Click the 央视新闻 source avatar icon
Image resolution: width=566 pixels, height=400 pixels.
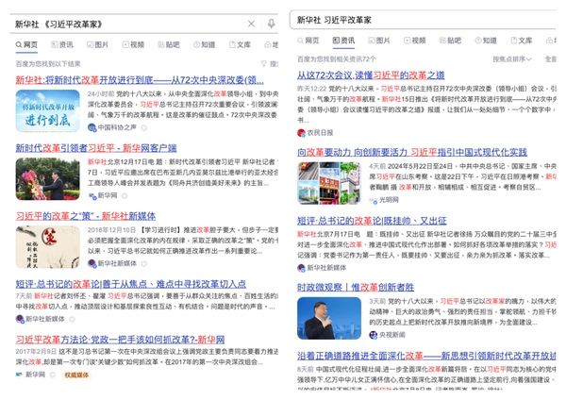(x=373, y=334)
